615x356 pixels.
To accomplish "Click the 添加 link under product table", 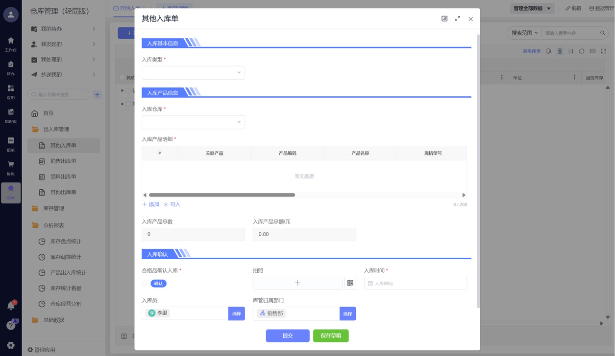I will [151, 204].
